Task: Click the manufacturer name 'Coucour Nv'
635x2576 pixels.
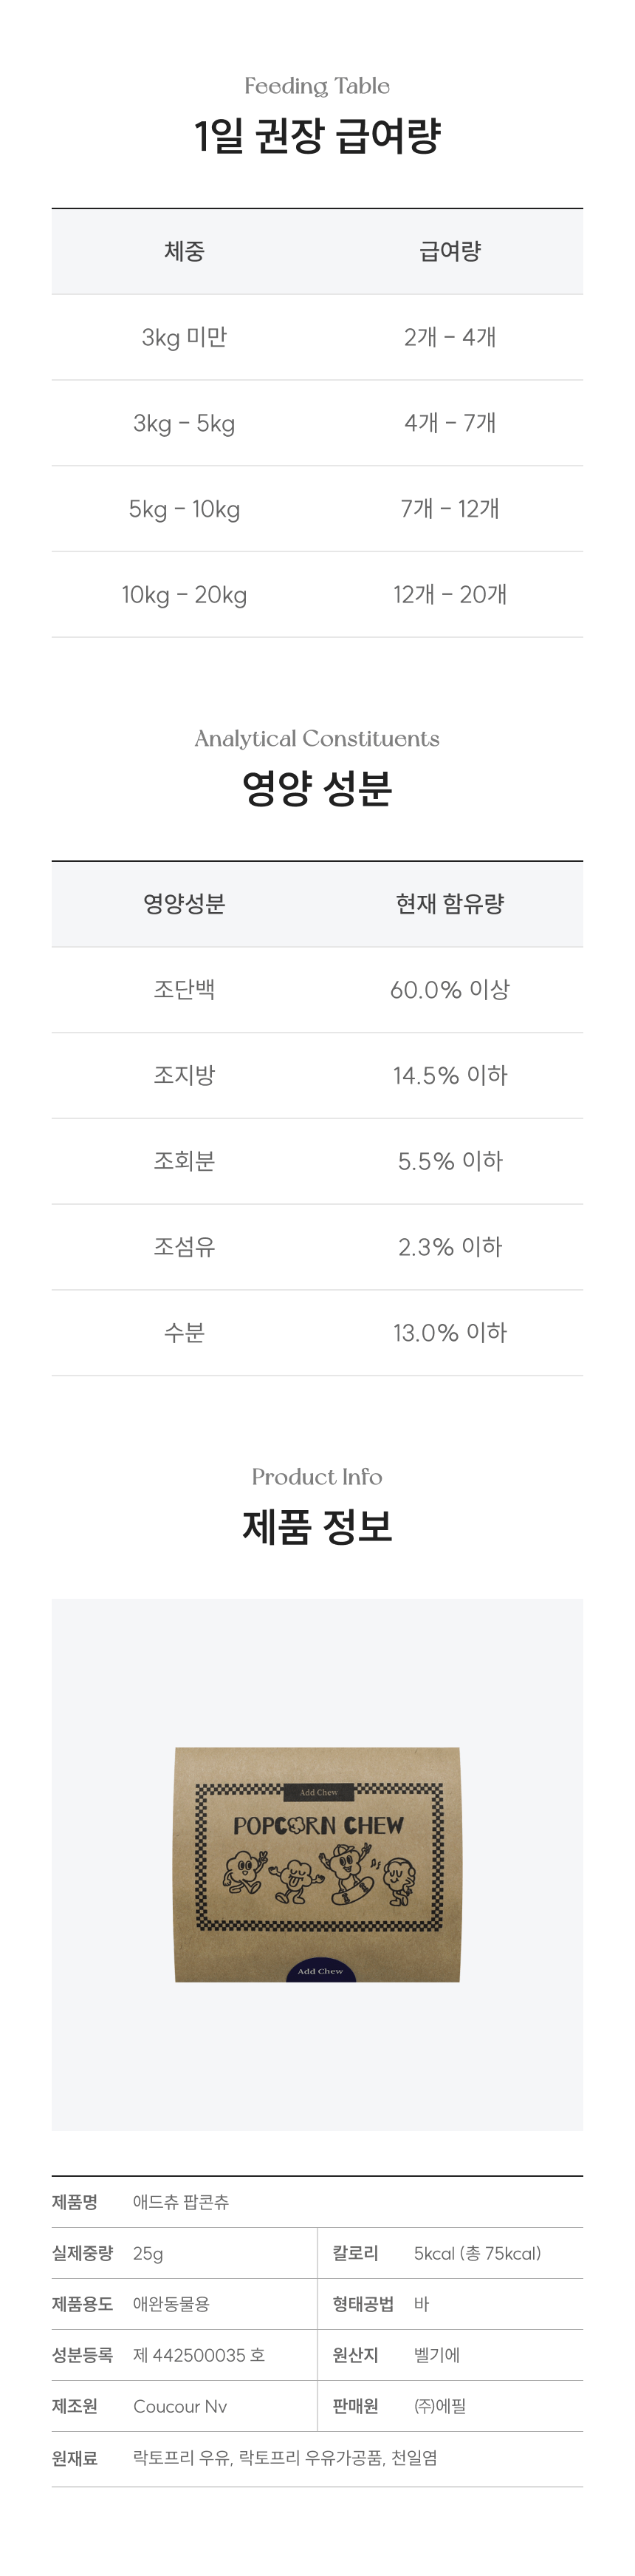Action: [x=179, y=2406]
